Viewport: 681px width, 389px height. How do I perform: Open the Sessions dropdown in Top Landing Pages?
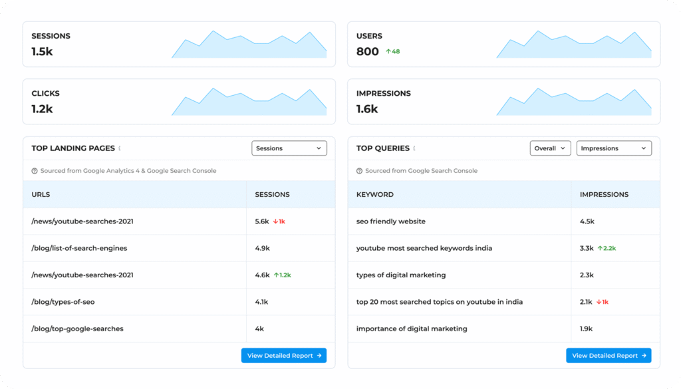[289, 148]
